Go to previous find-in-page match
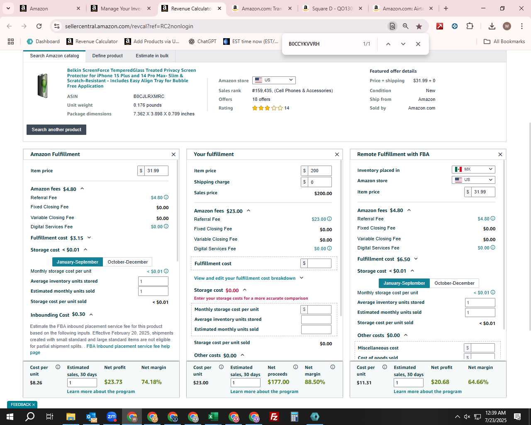The width and height of the screenshot is (531, 425). 388,44
